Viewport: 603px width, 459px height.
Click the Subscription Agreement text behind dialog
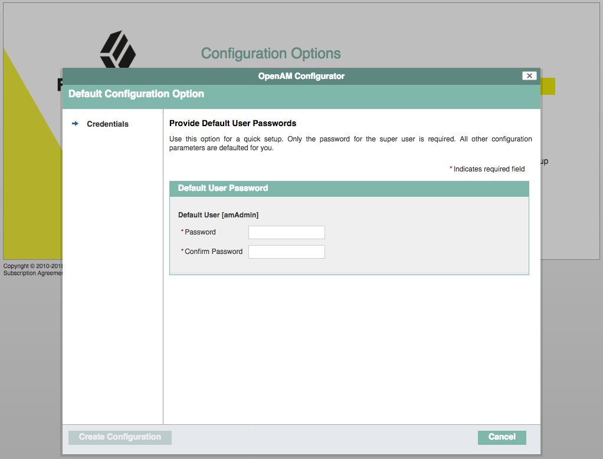32,273
